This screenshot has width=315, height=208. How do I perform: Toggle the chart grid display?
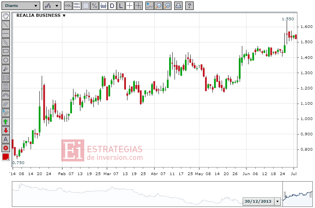86,6
